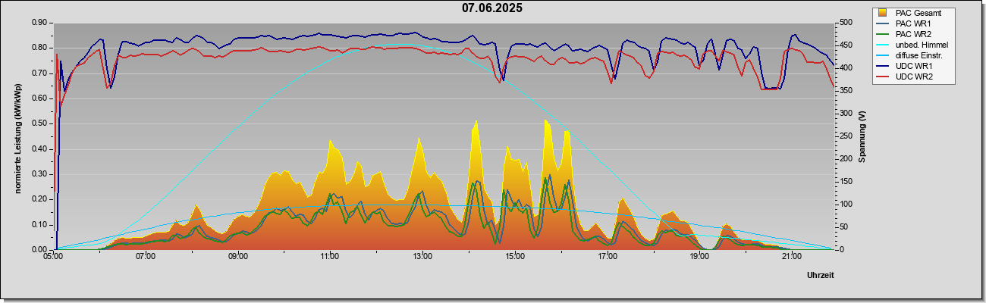
Task: Click the 09:00 time axis label
Action: 237,257
